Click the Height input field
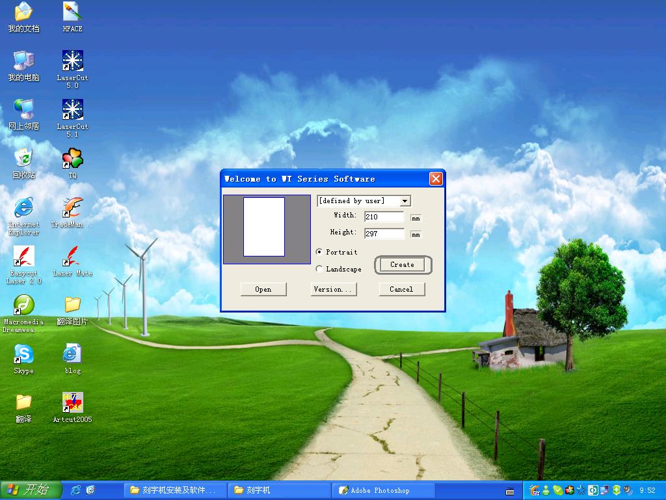The width and height of the screenshot is (666, 500). 384,234
